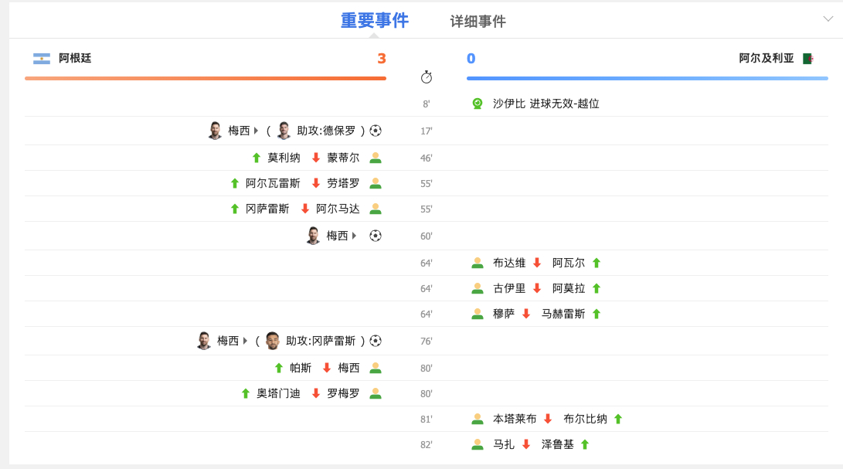Click the red down arrow beside 阿尔马达
Screen dimensions: 843x469
tap(305, 209)
